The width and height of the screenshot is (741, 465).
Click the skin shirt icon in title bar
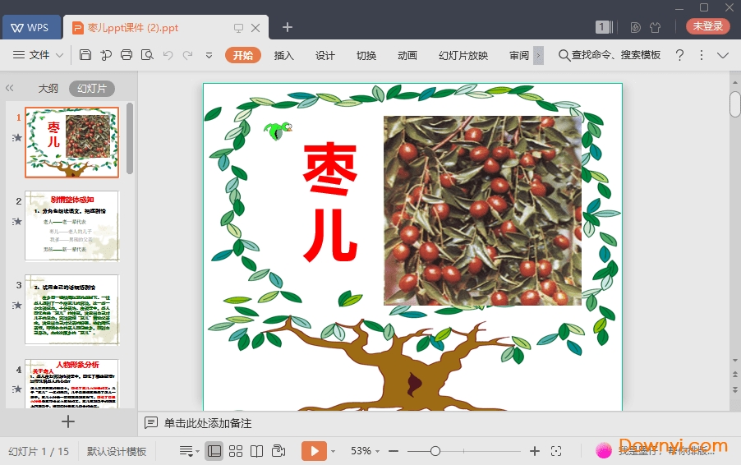655,27
